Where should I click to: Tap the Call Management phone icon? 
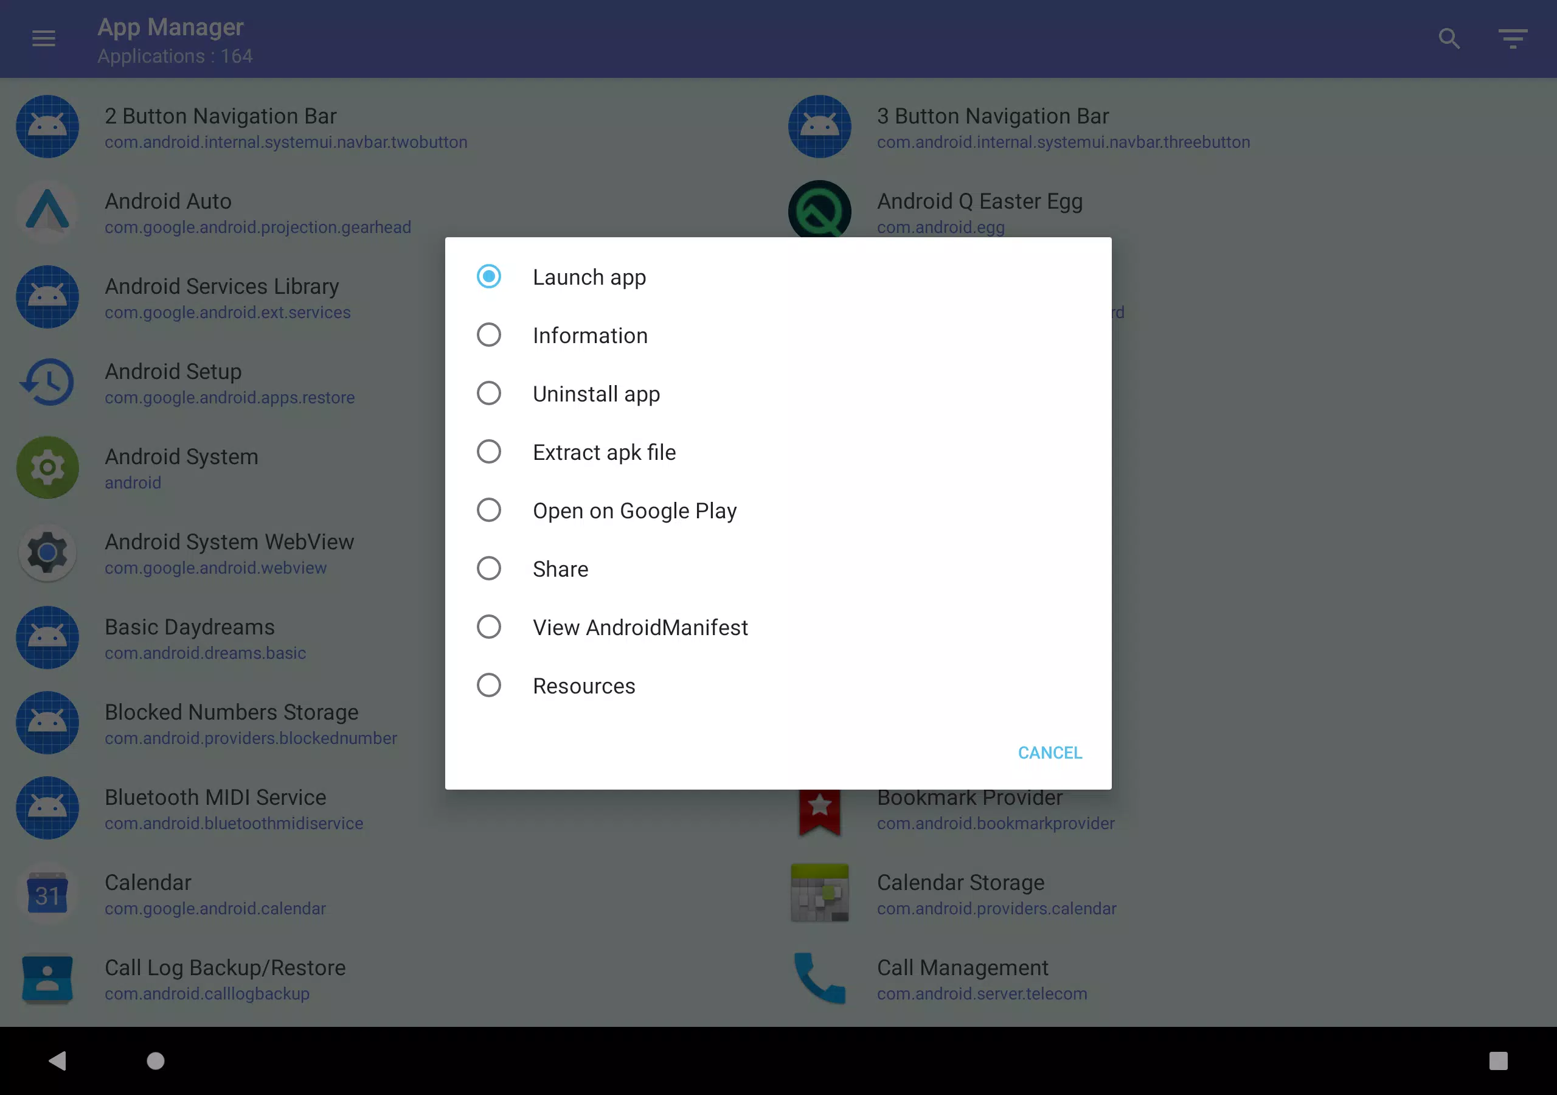820,978
